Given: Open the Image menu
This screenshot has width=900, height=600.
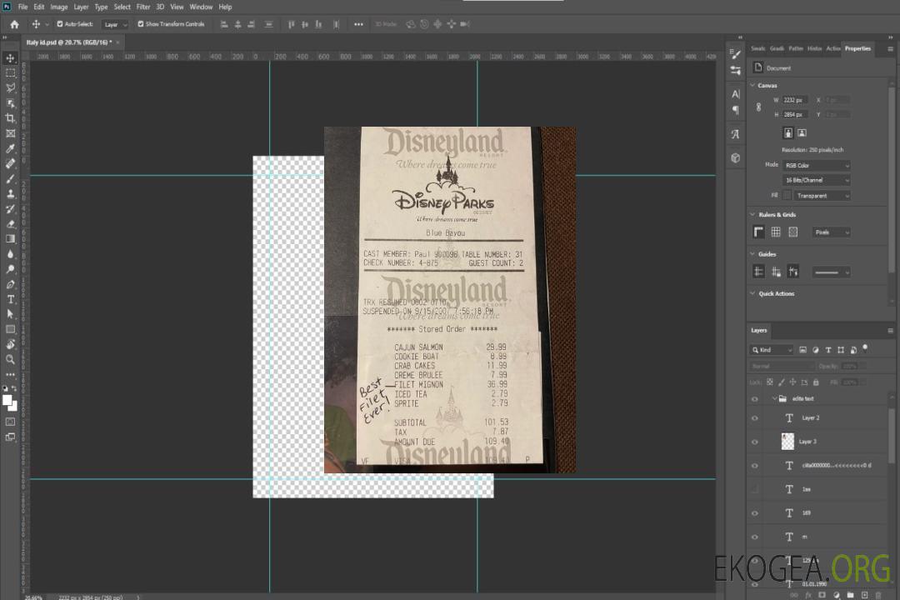Looking at the screenshot, I should pos(59,7).
